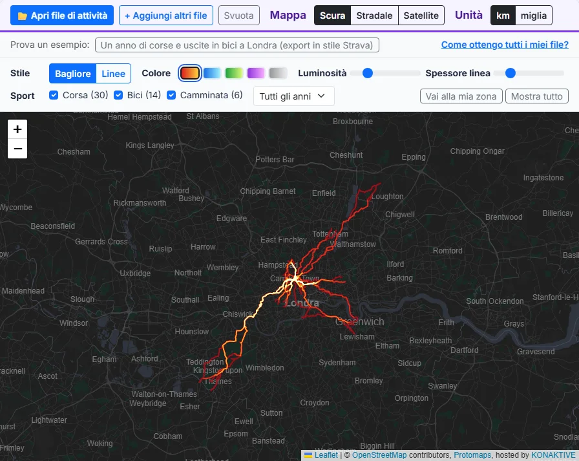Select Scura map style
Viewport: 579px width, 461px height.
click(332, 16)
